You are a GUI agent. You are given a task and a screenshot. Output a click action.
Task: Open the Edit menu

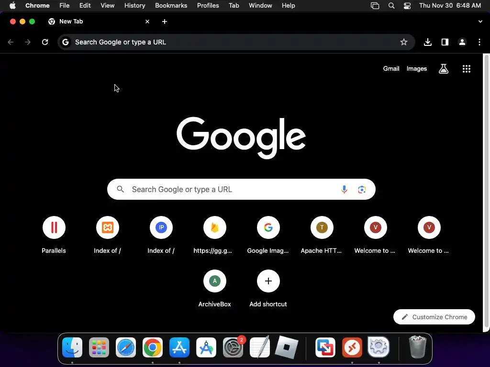click(x=85, y=6)
